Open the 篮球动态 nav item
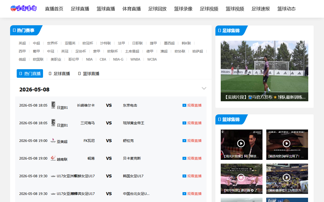 pyautogui.click(x=287, y=9)
